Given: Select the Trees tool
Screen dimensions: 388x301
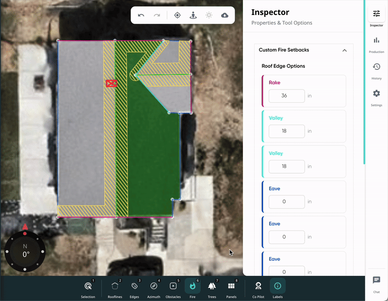Looking at the screenshot, I should coord(212,288).
